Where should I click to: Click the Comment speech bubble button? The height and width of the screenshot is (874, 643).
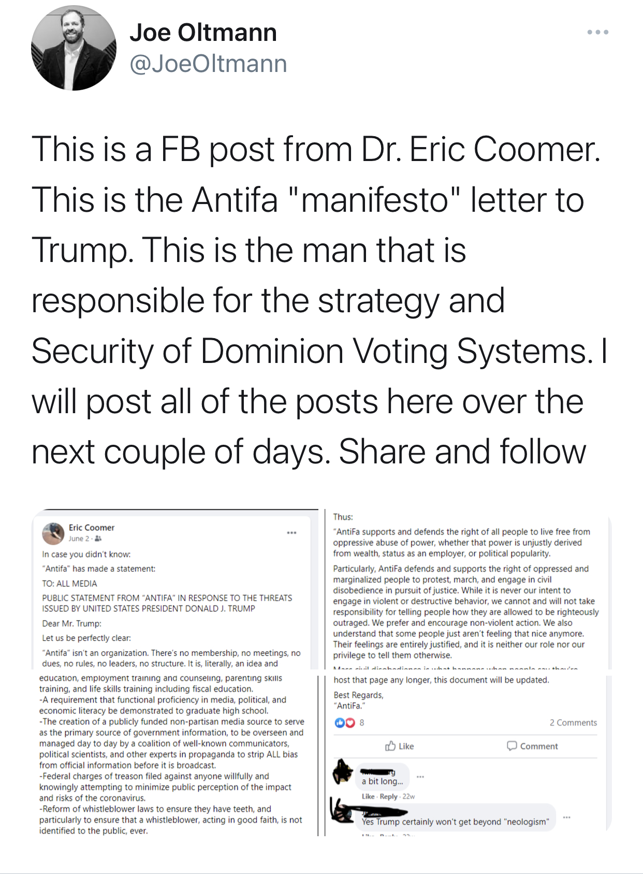click(x=532, y=746)
